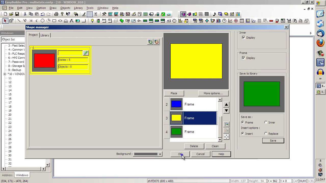Select the Line drawing tool
The image size is (326, 183).
19,21
